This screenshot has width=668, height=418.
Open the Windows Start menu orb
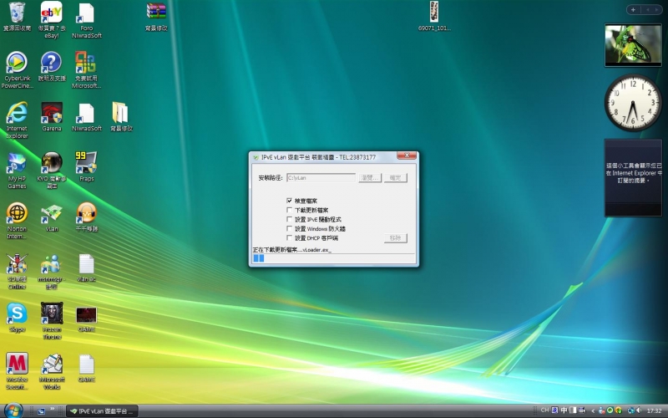click(13, 410)
